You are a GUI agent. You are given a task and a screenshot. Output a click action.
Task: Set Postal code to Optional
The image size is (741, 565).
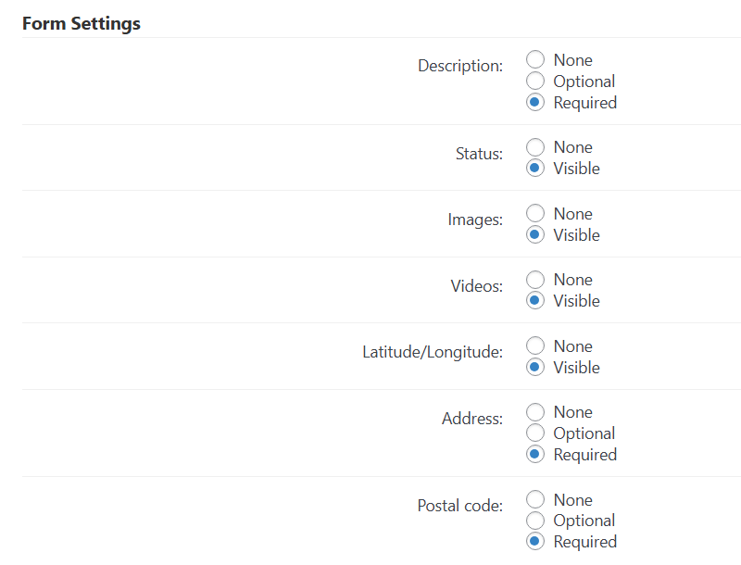[x=535, y=521]
